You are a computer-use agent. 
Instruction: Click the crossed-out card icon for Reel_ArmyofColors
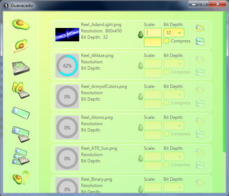(200, 90)
